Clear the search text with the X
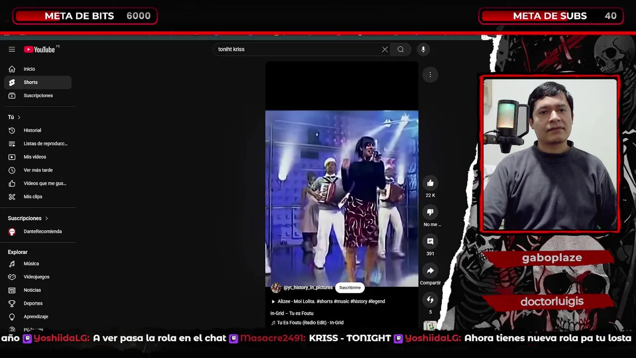Image resolution: width=636 pixels, height=358 pixels. [x=385, y=49]
